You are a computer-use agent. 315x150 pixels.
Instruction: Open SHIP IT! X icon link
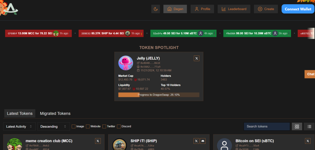pyautogui.click(x=196, y=141)
